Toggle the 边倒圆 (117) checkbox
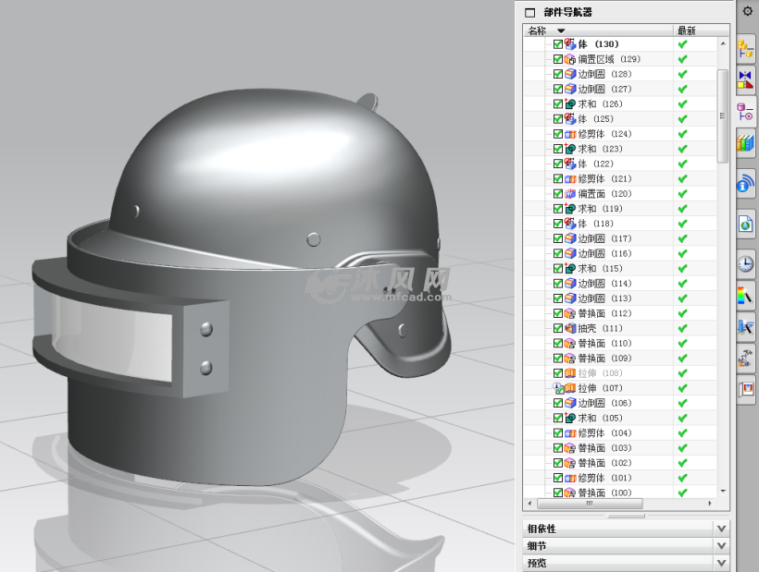This screenshot has width=759, height=572. [558, 238]
